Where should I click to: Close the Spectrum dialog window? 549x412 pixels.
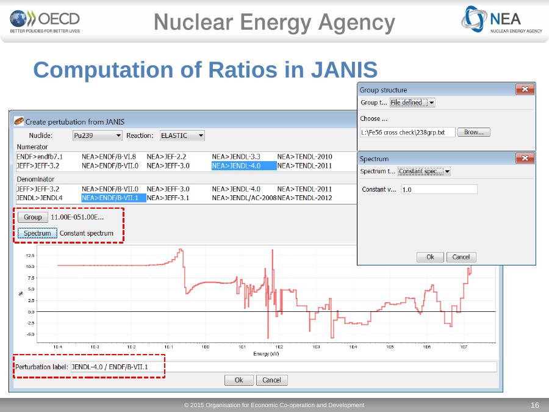click(x=525, y=159)
